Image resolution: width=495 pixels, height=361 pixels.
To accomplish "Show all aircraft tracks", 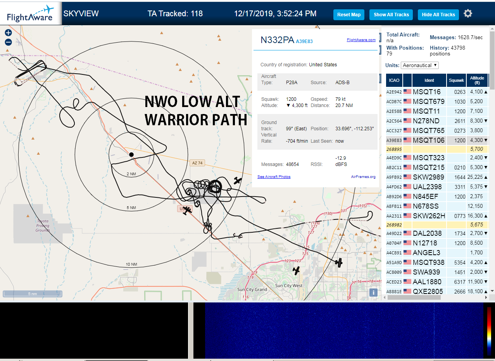I will click(x=391, y=15).
